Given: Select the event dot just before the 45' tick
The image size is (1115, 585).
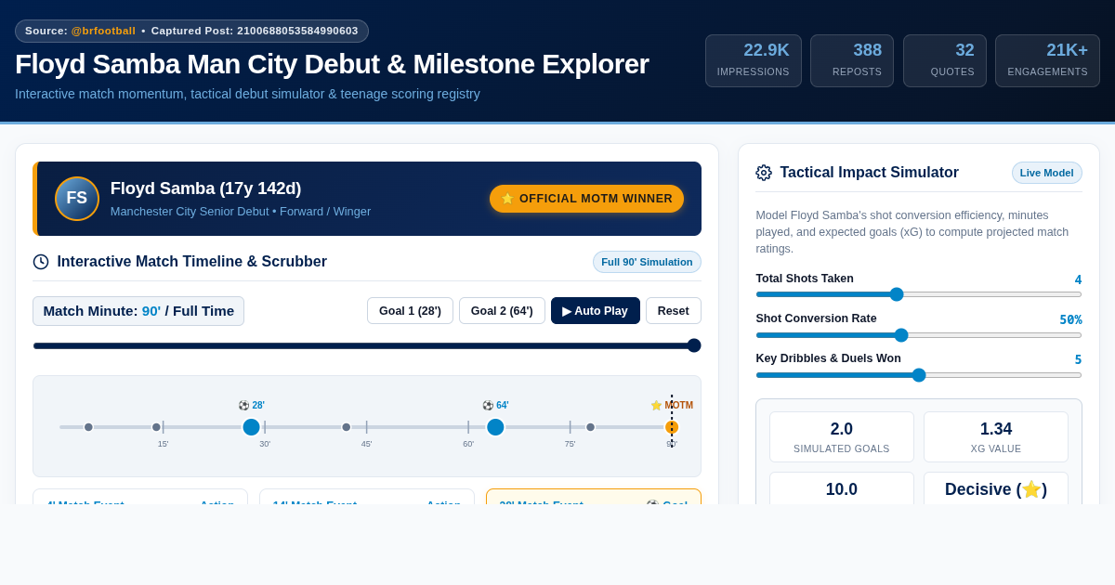Looking at the screenshot, I should tap(347, 427).
